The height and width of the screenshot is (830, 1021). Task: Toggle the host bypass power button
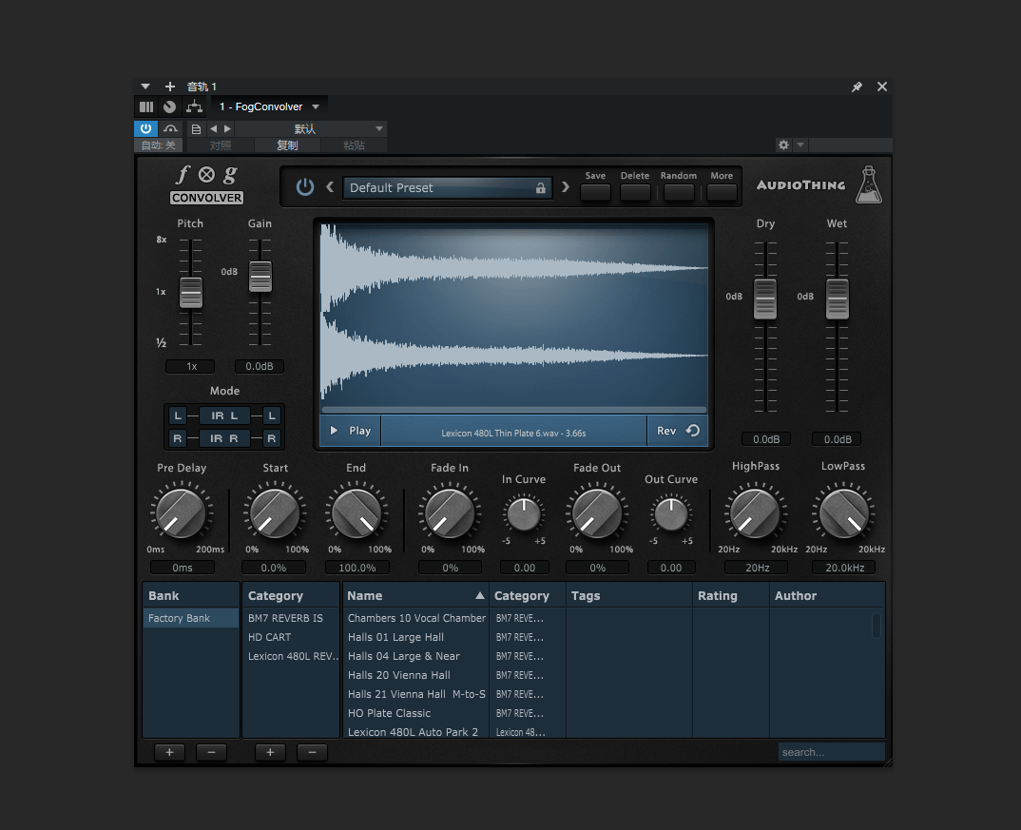145,128
